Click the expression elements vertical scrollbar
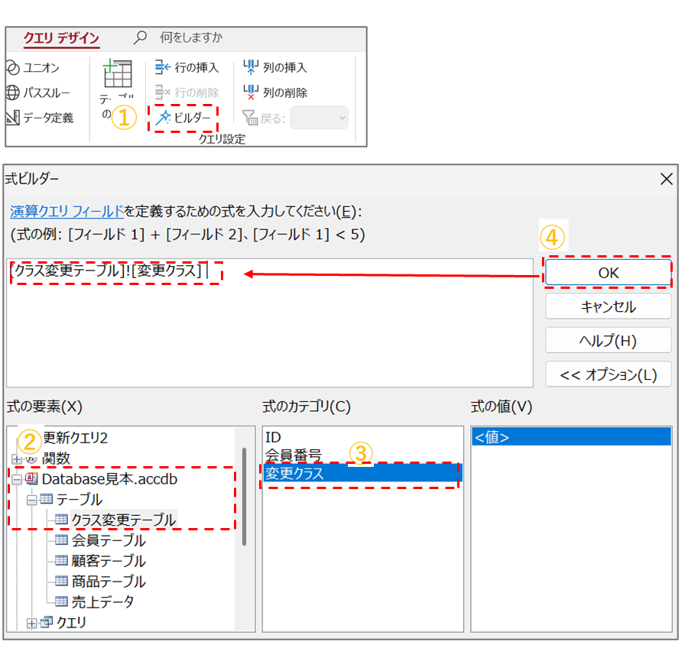This screenshot has height=661, width=688. (244, 497)
